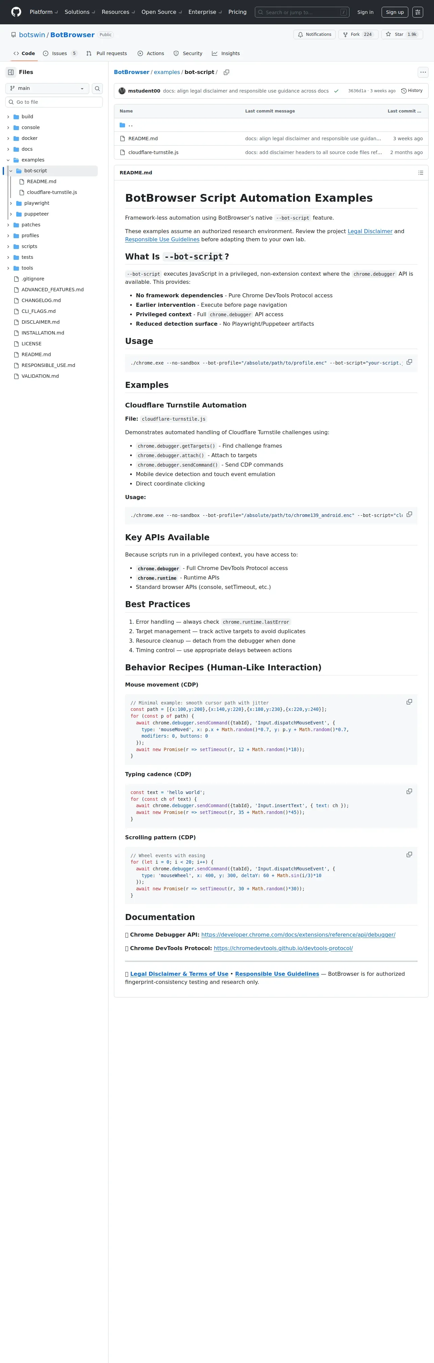Open Chrome DevTools Protocol URL
The image size is (434, 1363).
[x=283, y=948]
